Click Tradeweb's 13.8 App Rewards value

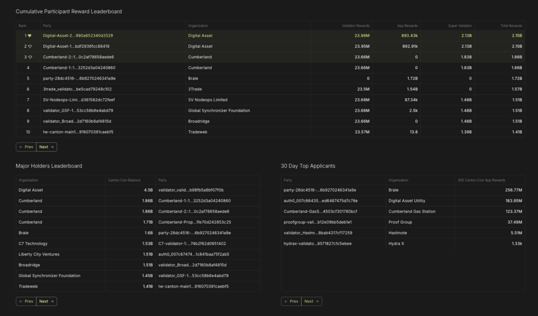point(414,132)
